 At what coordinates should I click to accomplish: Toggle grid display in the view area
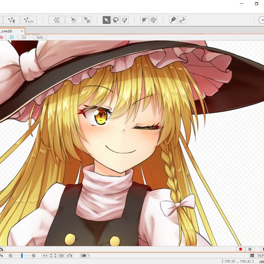pos(24,37)
